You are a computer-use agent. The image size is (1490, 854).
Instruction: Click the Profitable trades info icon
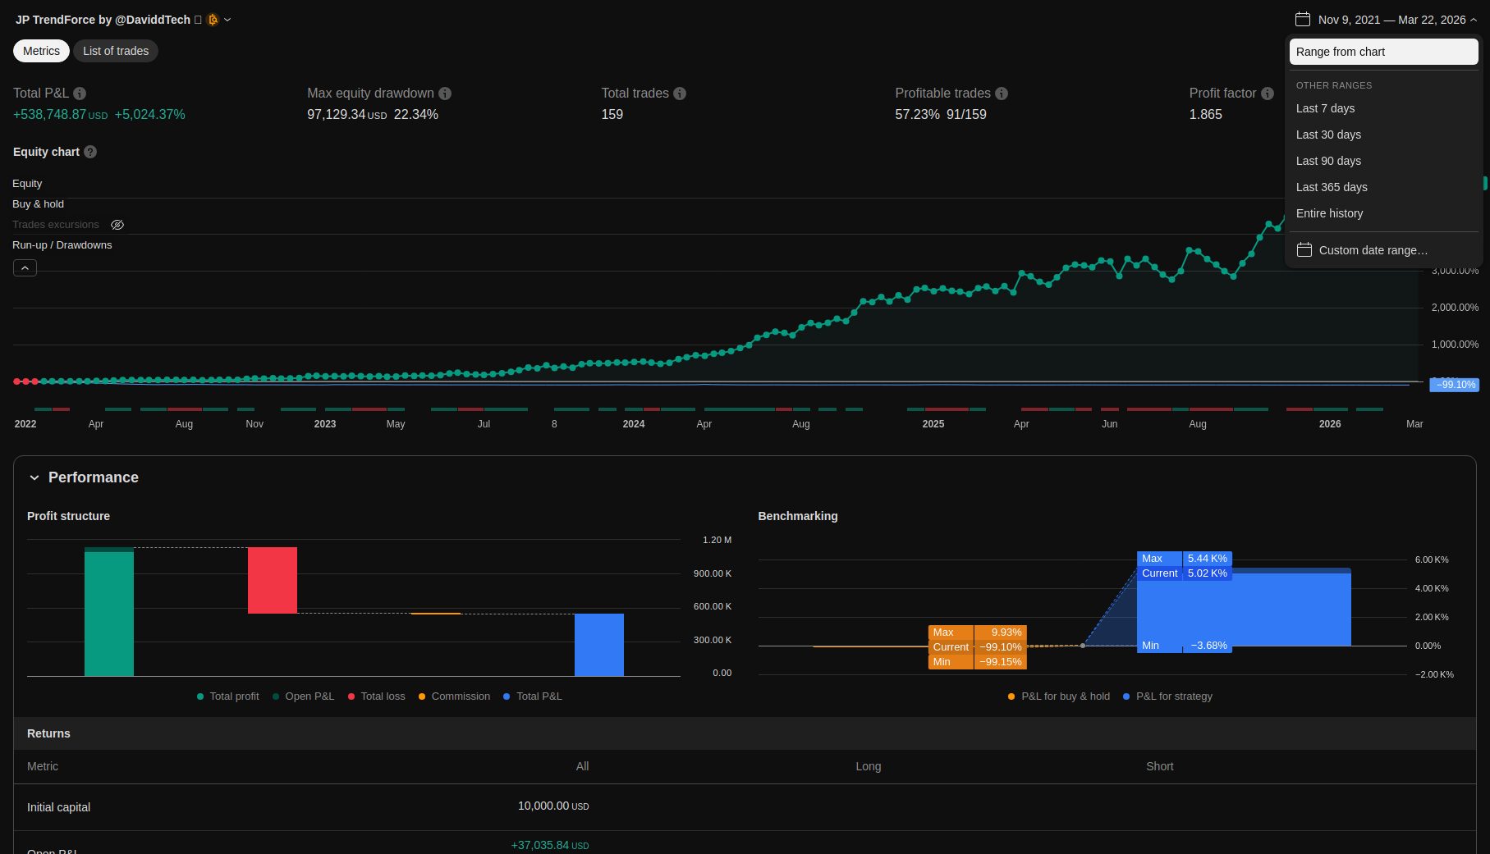click(1002, 94)
